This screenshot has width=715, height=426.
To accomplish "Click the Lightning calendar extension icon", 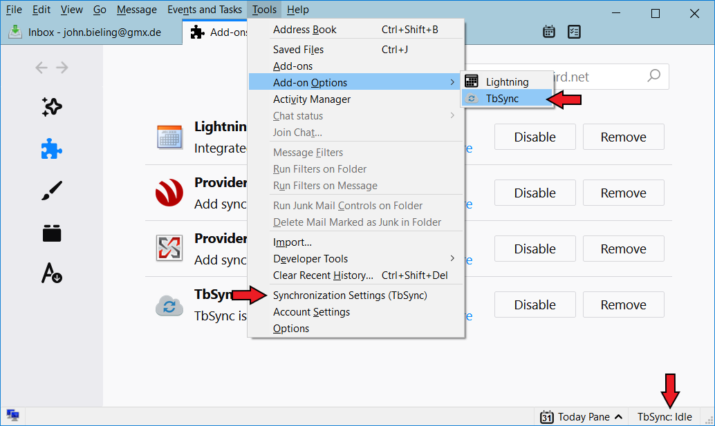I will tap(169, 137).
